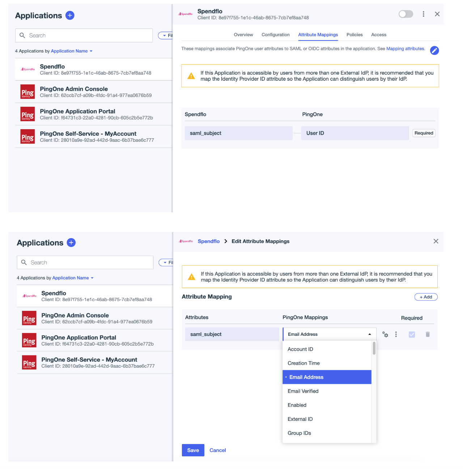Delete the saml_subject mapping with trash icon
The image size is (463, 469).
pos(428,334)
